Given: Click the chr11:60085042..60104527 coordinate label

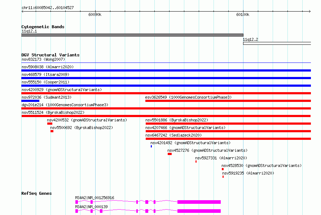Looking at the screenshot, I should pyautogui.click(x=48, y=8).
